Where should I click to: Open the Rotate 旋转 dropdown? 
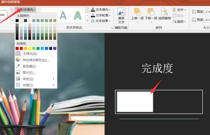coord(179,21)
